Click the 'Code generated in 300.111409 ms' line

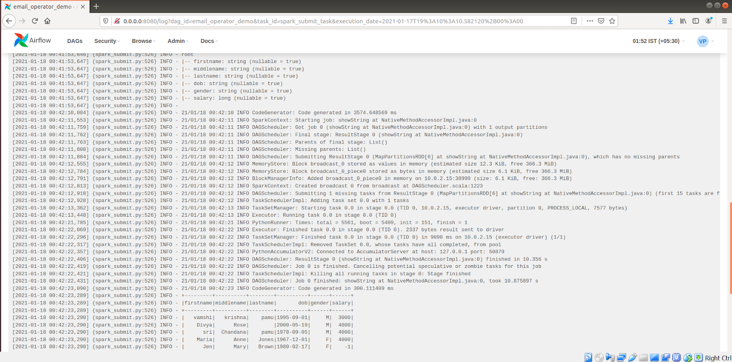click(203, 288)
